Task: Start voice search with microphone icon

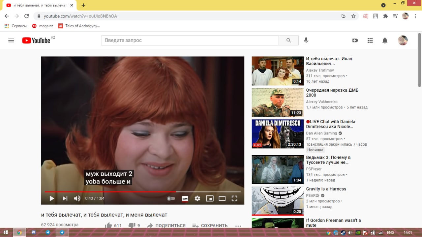Action: pyautogui.click(x=306, y=40)
